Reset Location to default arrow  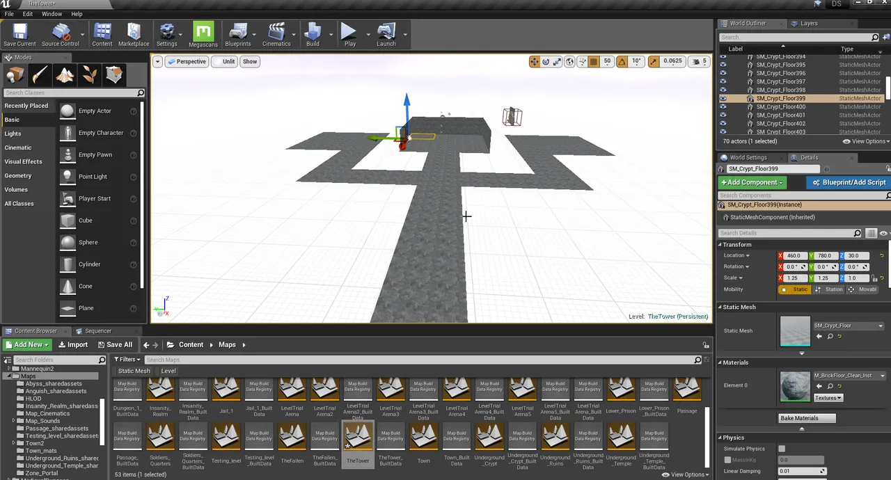click(x=882, y=255)
